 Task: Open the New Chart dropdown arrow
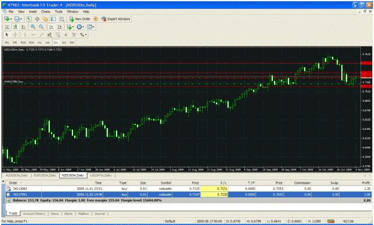(x=11, y=19)
